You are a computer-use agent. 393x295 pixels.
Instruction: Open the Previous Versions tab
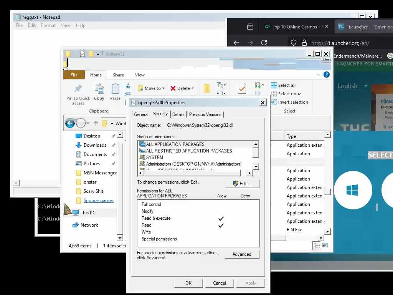205,114
